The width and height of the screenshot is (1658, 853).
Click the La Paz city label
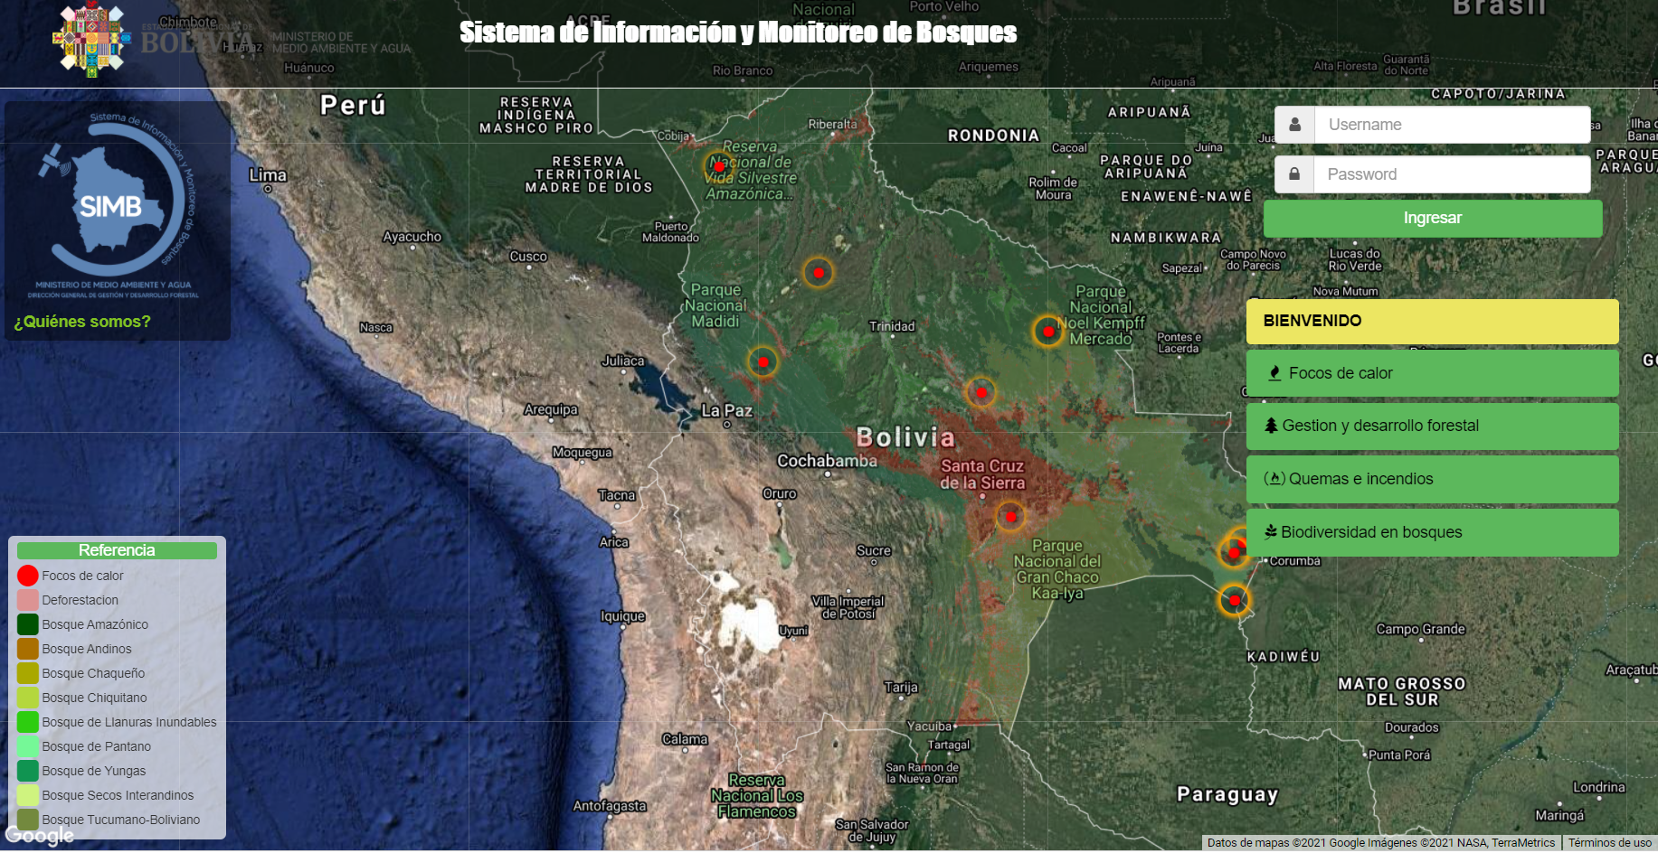(x=727, y=411)
